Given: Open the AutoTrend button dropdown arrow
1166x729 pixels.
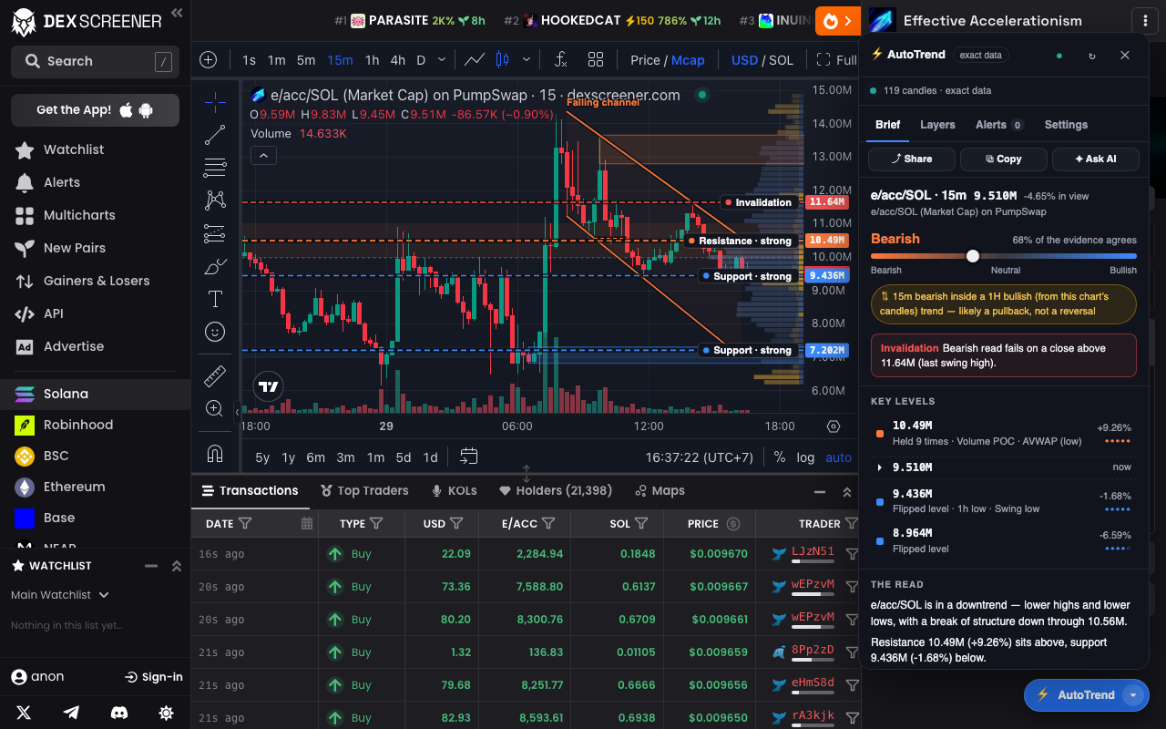Looking at the screenshot, I should (x=1133, y=695).
